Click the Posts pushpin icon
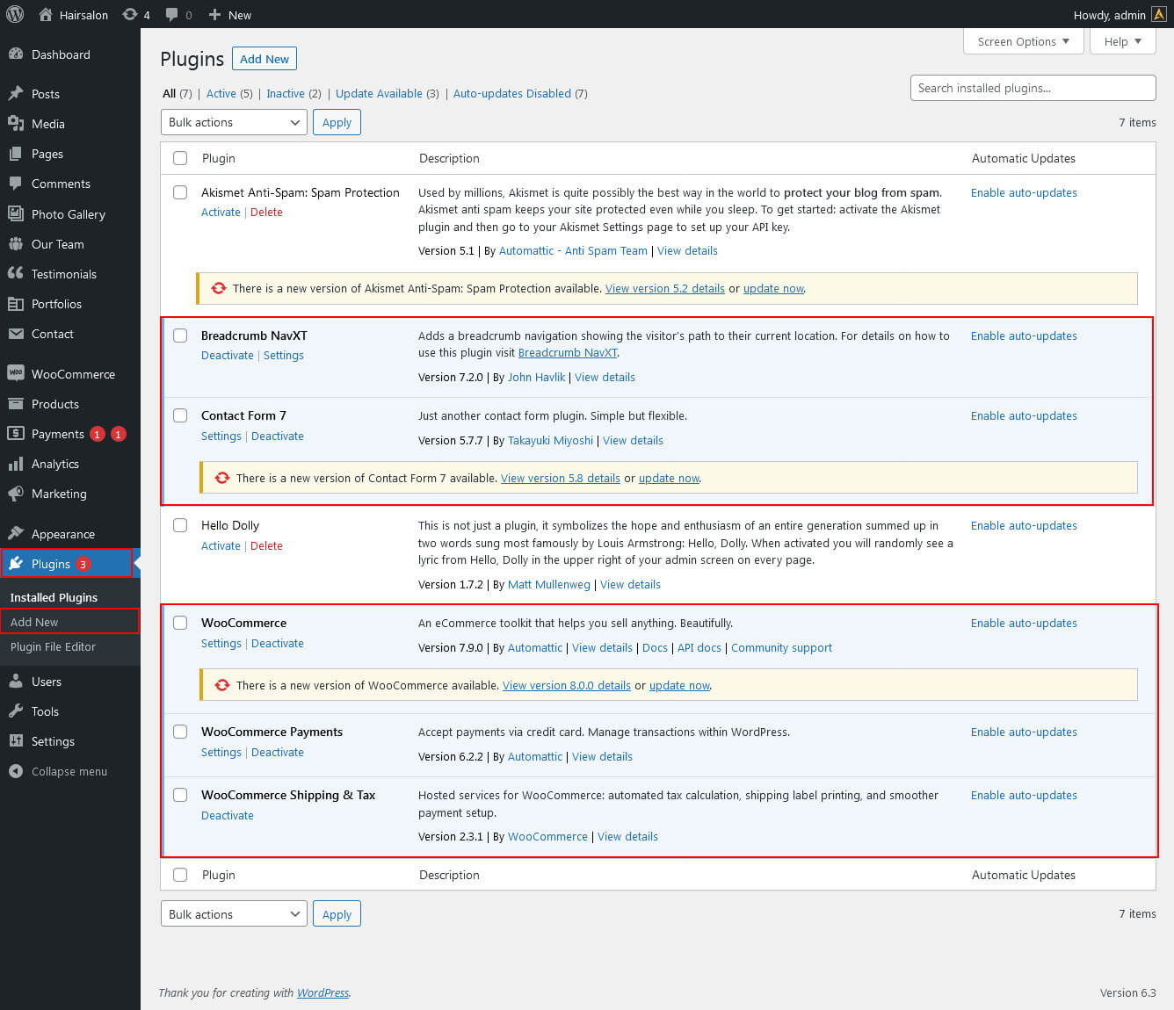1174x1010 pixels. point(16,94)
